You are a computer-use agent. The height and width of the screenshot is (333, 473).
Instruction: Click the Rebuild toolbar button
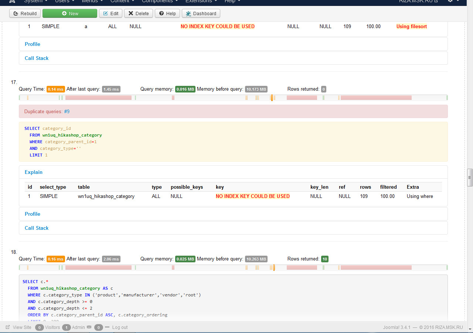[25, 14]
